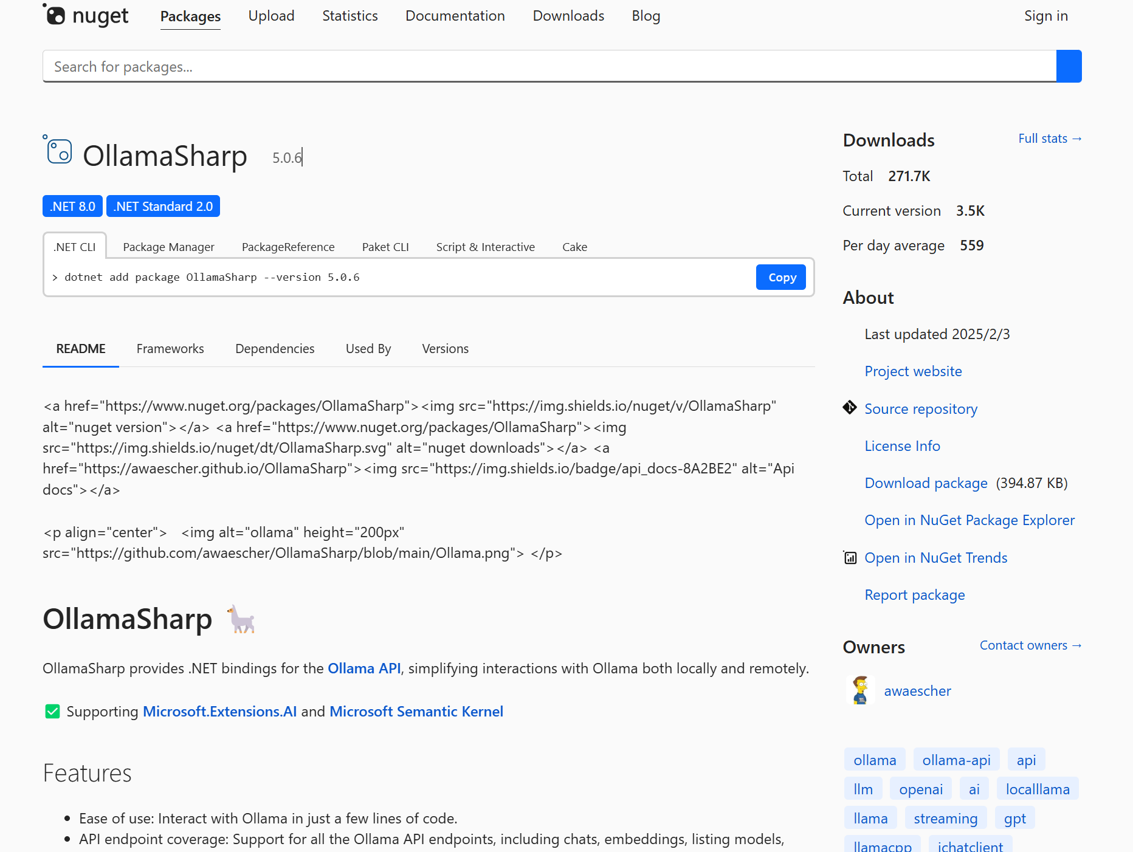
Task: Select the .NET CLI tab
Action: pyautogui.click(x=75, y=247)
